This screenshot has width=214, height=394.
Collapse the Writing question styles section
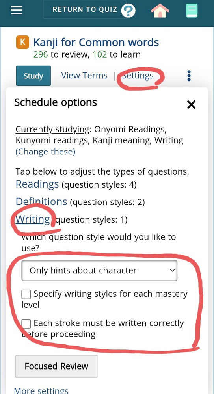tap(33, 219)
